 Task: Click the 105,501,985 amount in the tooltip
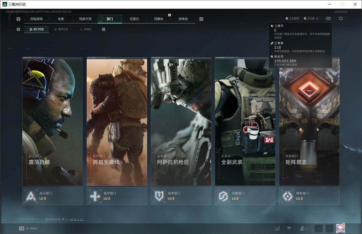(x=285, y=61)
